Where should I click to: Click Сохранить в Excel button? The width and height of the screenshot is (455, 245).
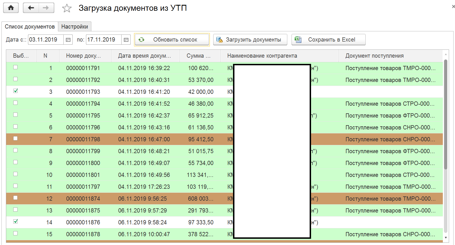(328, 40)
